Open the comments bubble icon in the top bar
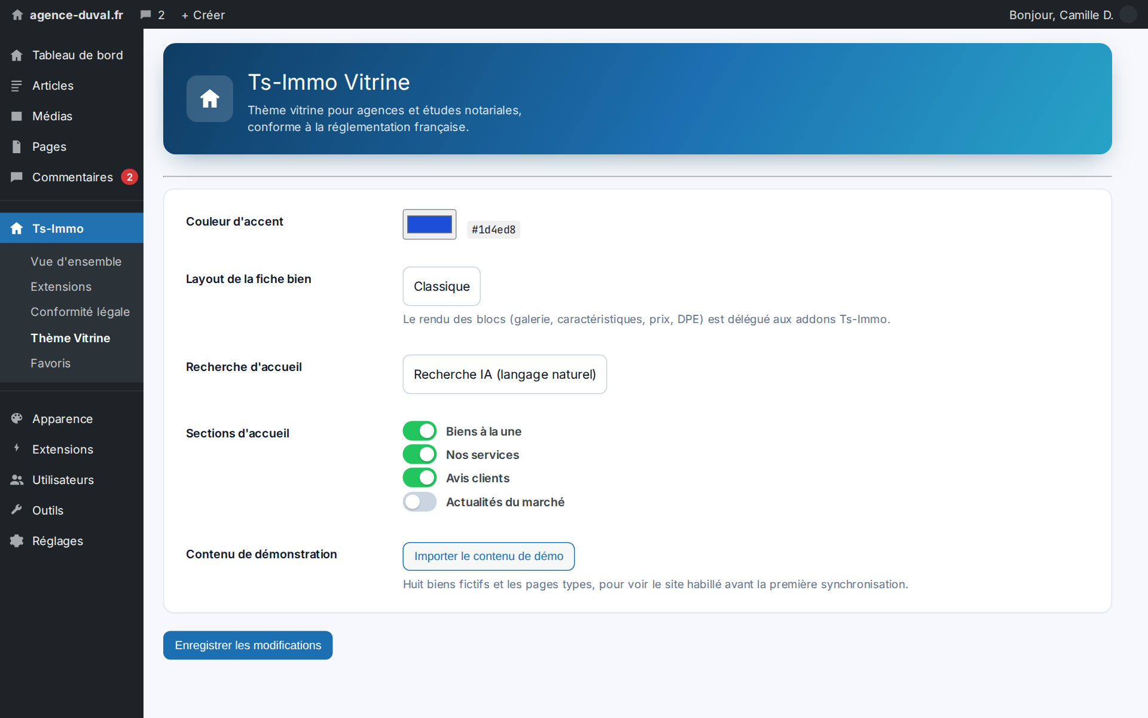Image resolution: width=1148 pixels, height=718 pixels. tap(145, 15)
